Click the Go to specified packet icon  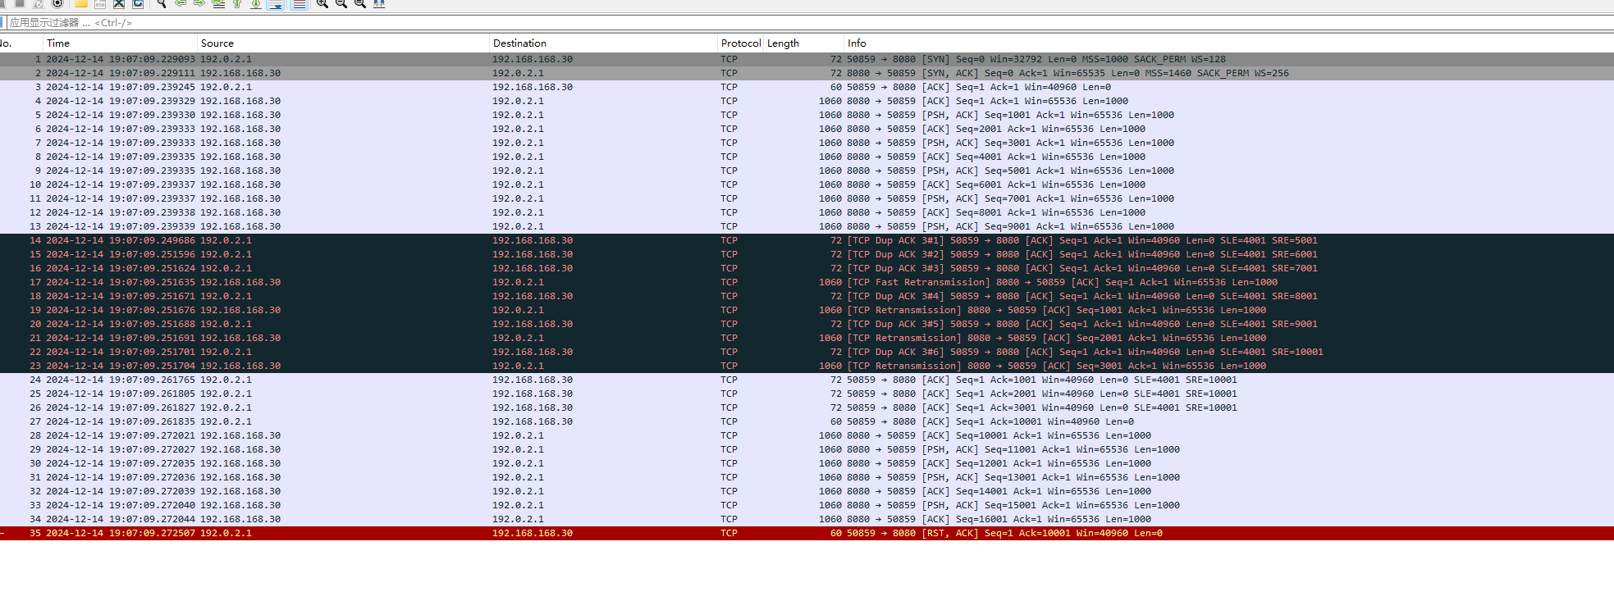click(218, 3)
